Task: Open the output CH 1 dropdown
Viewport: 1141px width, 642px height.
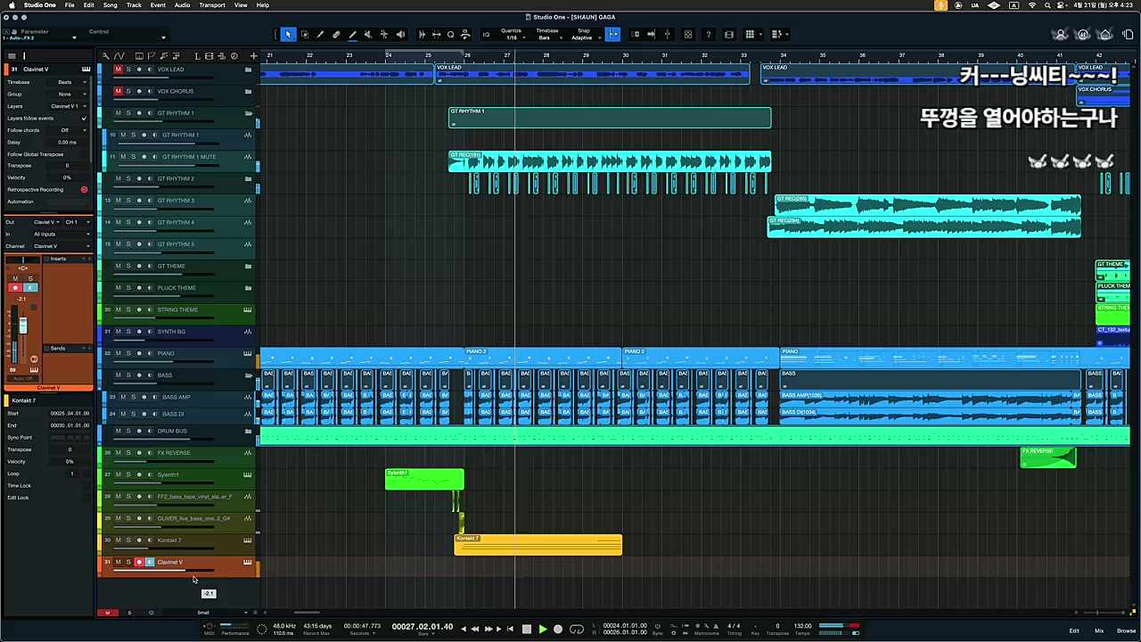Action: (x=78, y=222)
